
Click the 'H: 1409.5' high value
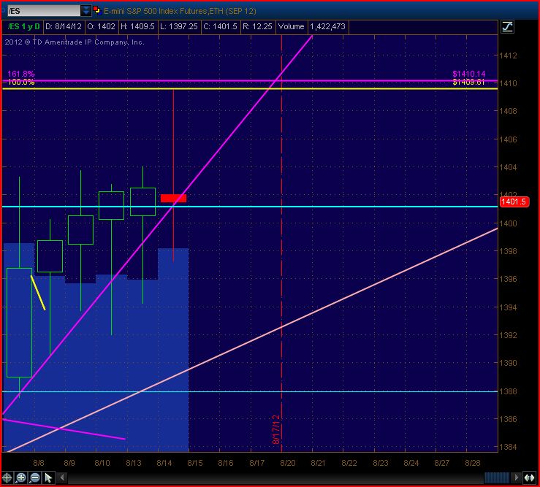coord(137,26)
